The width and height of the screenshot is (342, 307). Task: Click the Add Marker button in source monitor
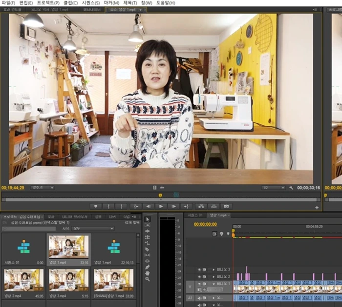pyautogui.click(x=95, y=206)
